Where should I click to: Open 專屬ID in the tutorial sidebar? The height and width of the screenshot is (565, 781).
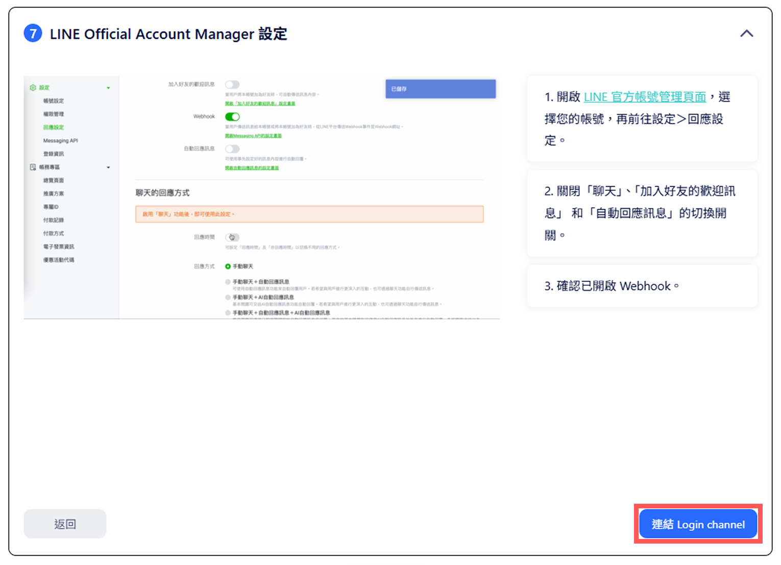[51, 207]
